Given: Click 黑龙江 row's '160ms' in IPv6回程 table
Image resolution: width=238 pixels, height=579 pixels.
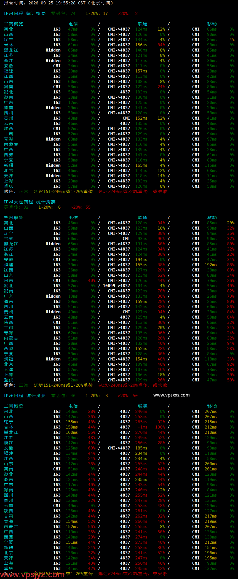Looking at the screenshot, I should pos(72,432).
